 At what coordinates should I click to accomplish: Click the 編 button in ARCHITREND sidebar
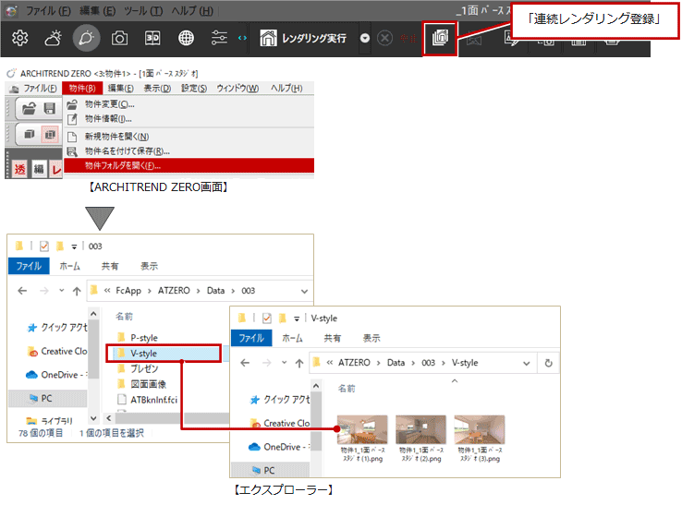pyautogui.click(x=39, y=169)
